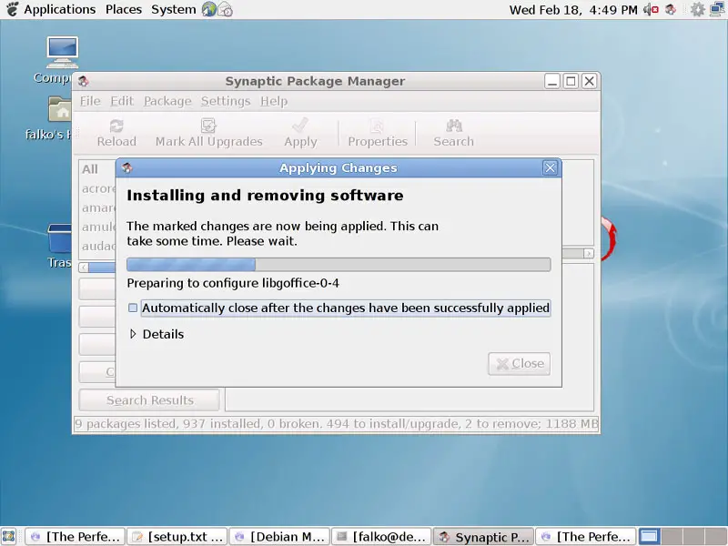Screen dimensions: 728x546
Task: Click the Show Desktop icon in bottom panel
Action: click(9, 536)
